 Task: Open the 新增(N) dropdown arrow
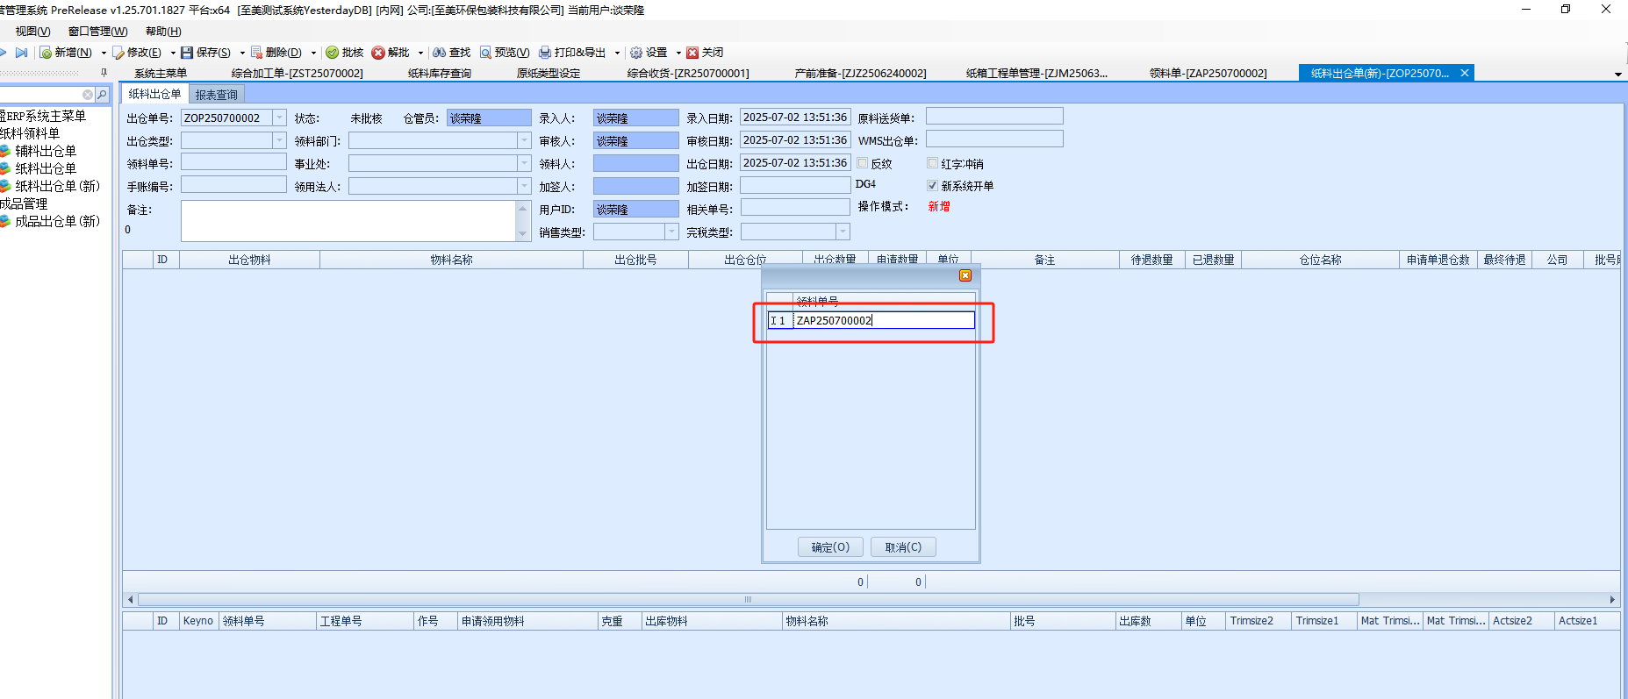pyautogui.click(x=104, y=53)
